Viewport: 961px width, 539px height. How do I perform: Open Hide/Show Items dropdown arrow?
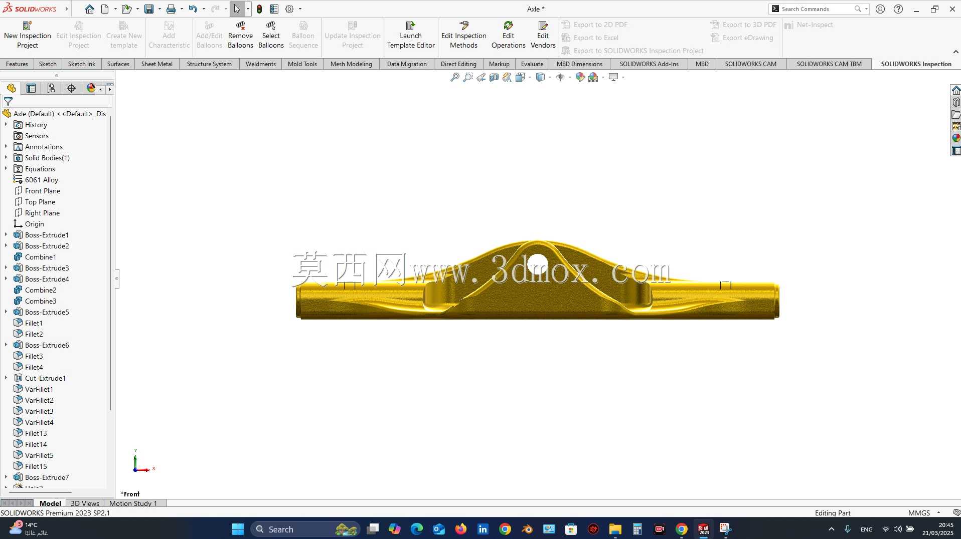tap(570, 77)
